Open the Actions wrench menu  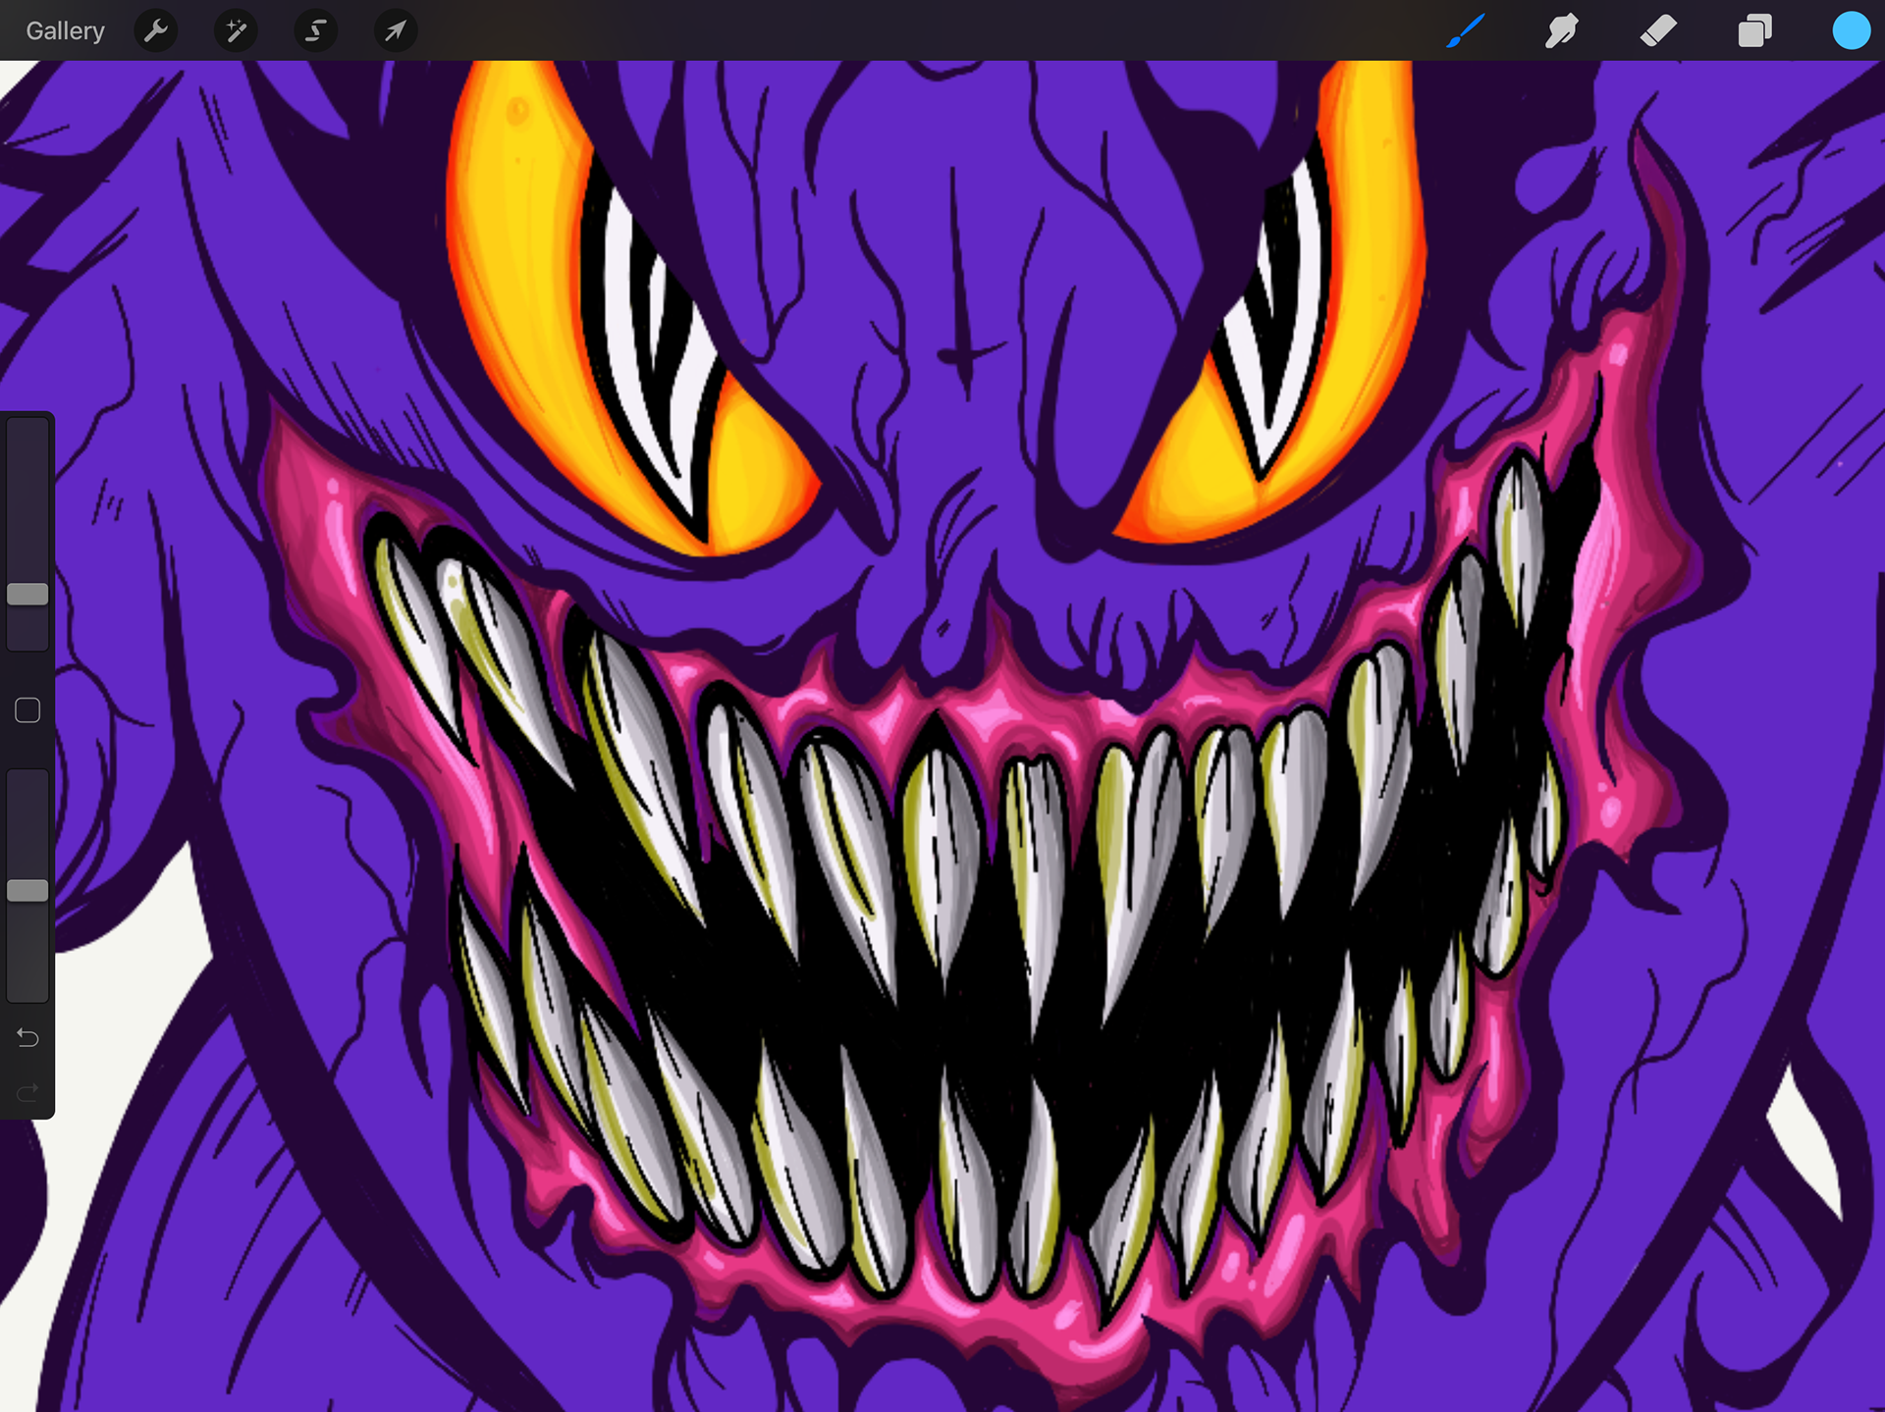pyautogui.click(x=155, y=30)
